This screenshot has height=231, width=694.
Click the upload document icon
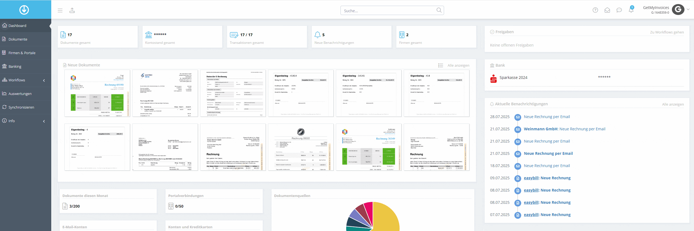pos(72,10)
